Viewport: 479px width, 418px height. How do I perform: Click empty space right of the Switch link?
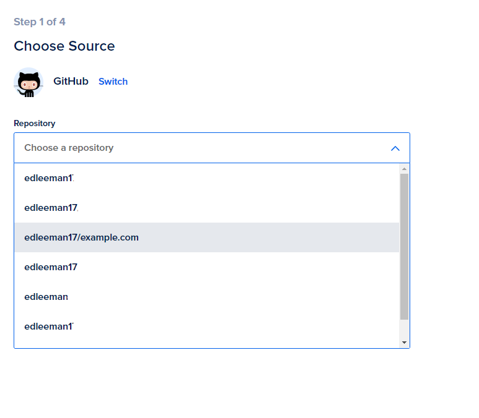248,82
